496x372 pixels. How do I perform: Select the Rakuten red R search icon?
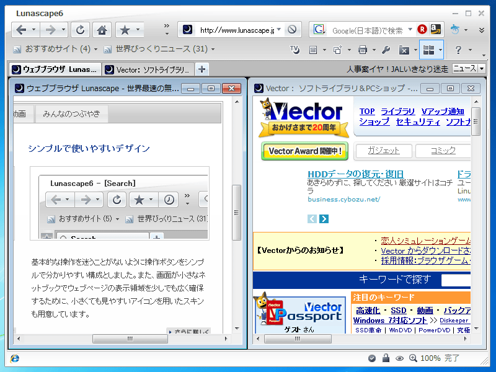tap(422, 29)
